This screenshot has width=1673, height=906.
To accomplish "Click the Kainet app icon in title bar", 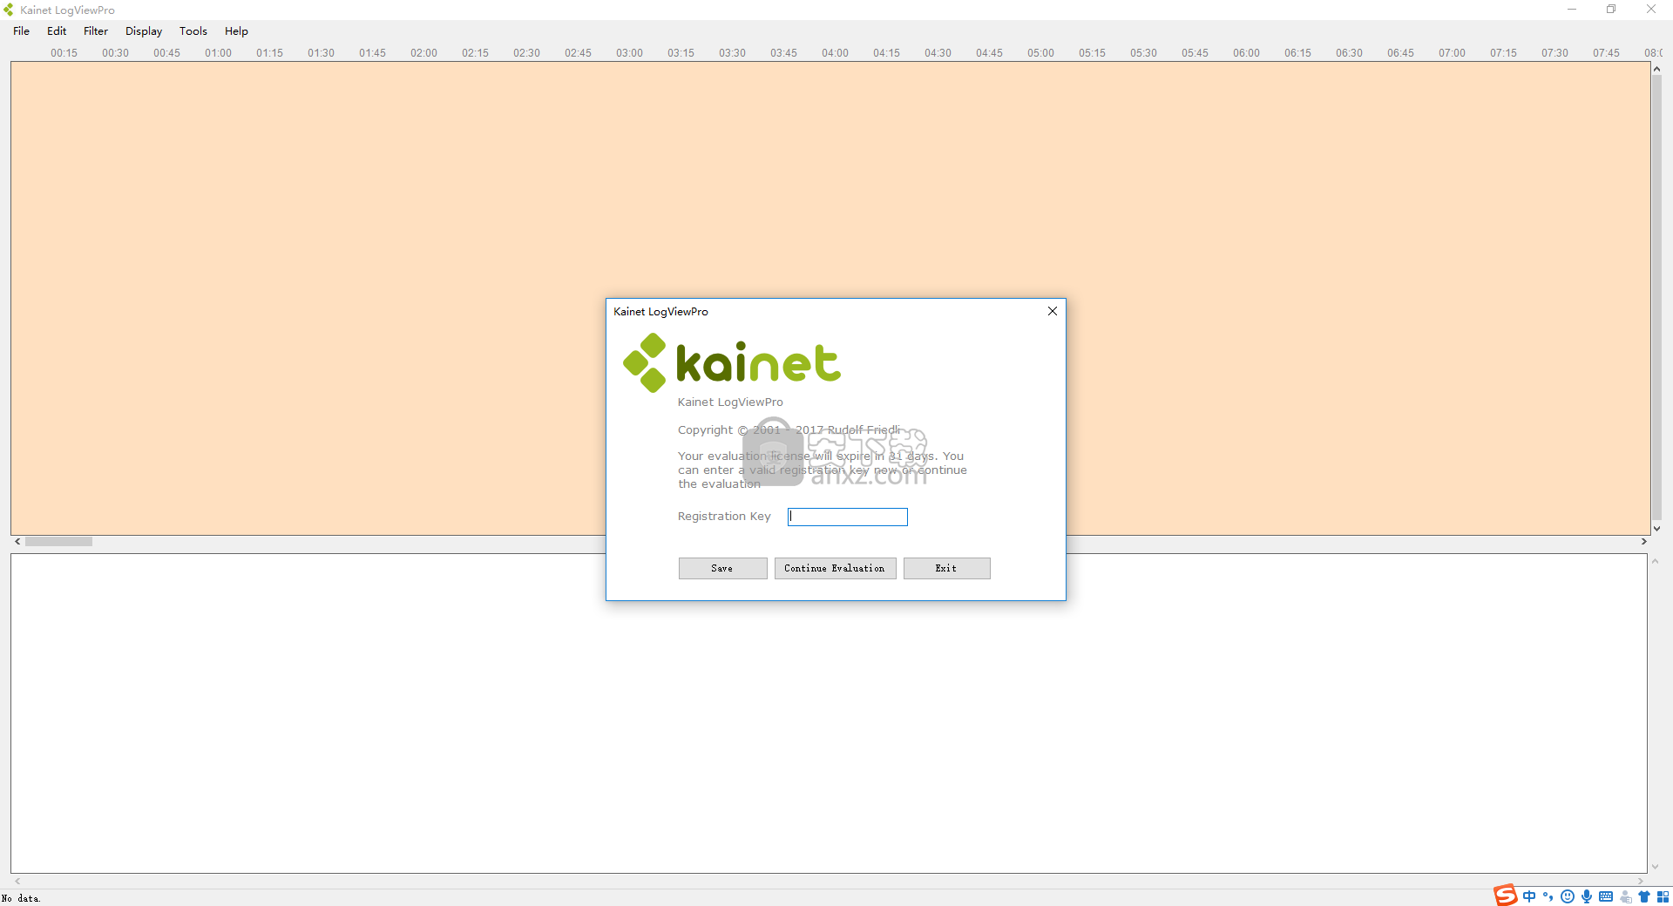I will click(x=9, y=10).
